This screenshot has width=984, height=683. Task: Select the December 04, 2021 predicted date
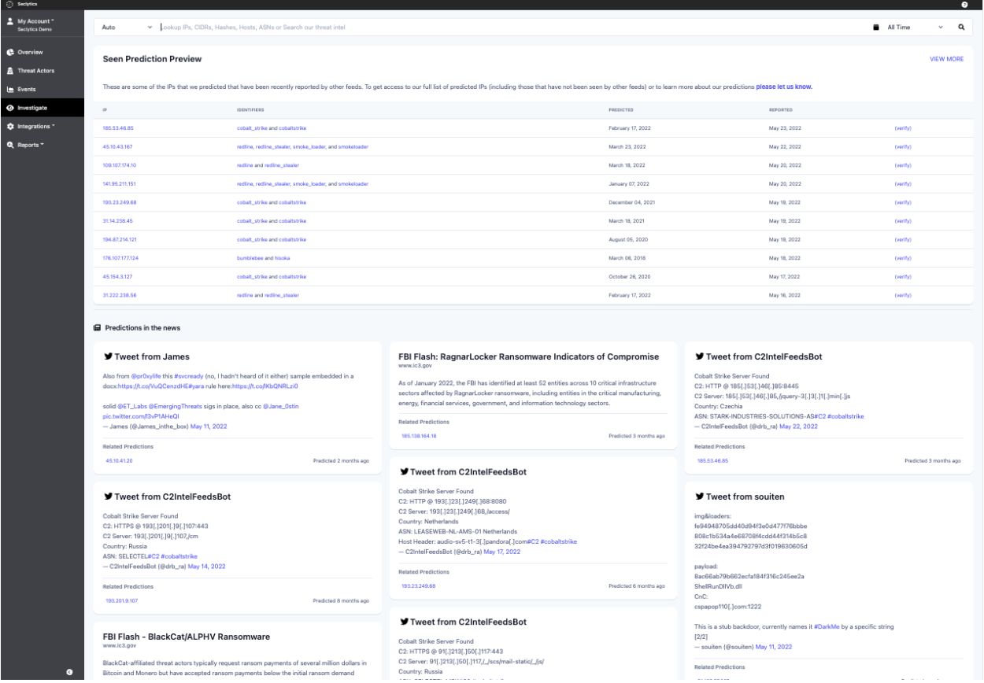tap(631, 202)
